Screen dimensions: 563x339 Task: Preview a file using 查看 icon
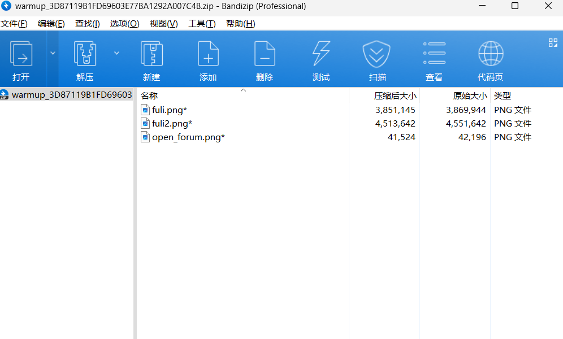(x=434, y=59)
